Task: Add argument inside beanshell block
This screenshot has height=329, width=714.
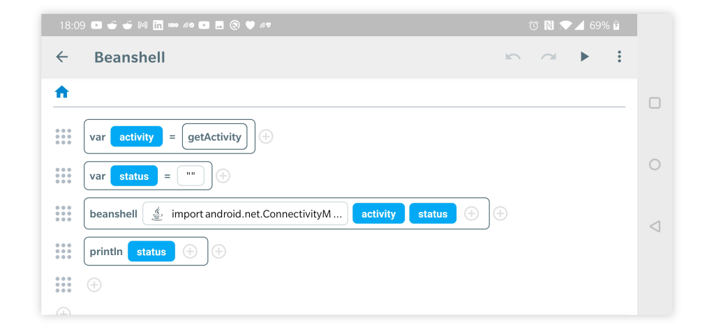Action: click(472, 214)
